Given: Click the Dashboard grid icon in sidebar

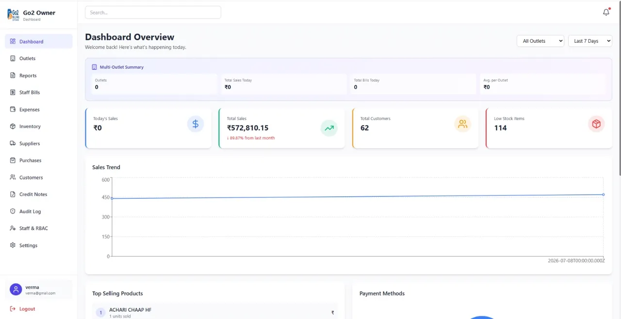Looking at the screenshot, I should tap(13, 41).
